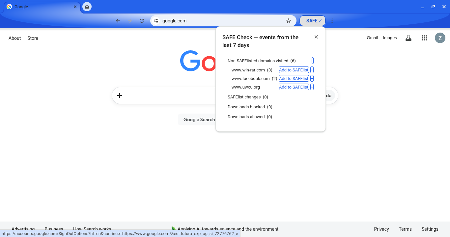Expand the www.uwcu.org entry plus
Image resolution: width=450 pixels, height=237 pixels.
[312, 87]
